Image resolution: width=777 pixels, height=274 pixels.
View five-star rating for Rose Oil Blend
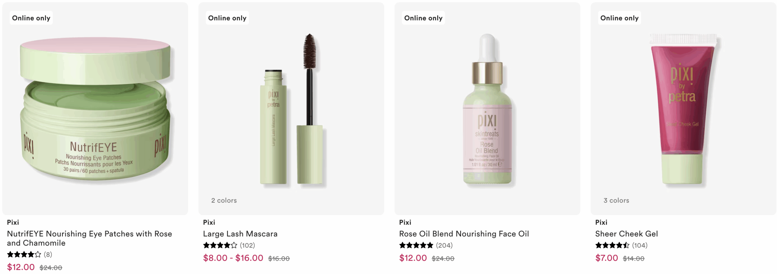416,245
